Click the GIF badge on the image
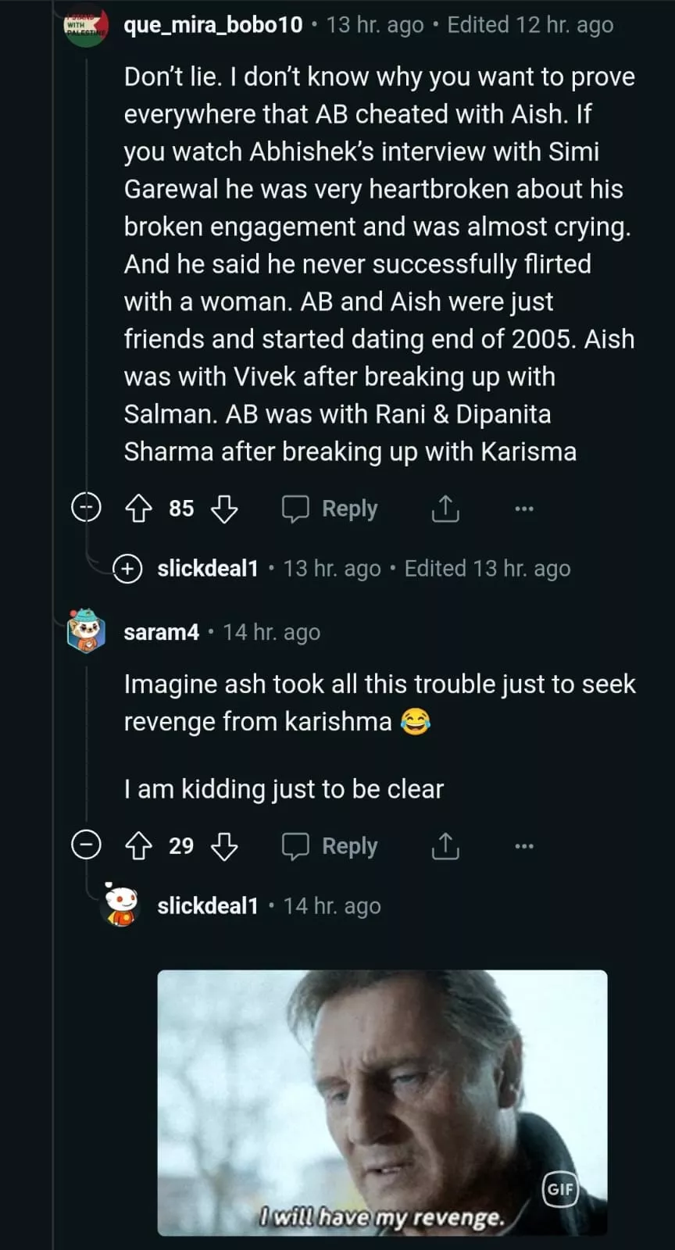This screenshot has height=1250, width=675. coord(560,1189)
